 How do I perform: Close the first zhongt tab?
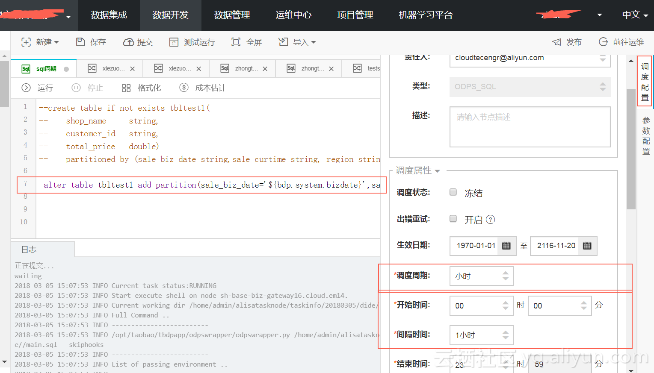(265, 69)
